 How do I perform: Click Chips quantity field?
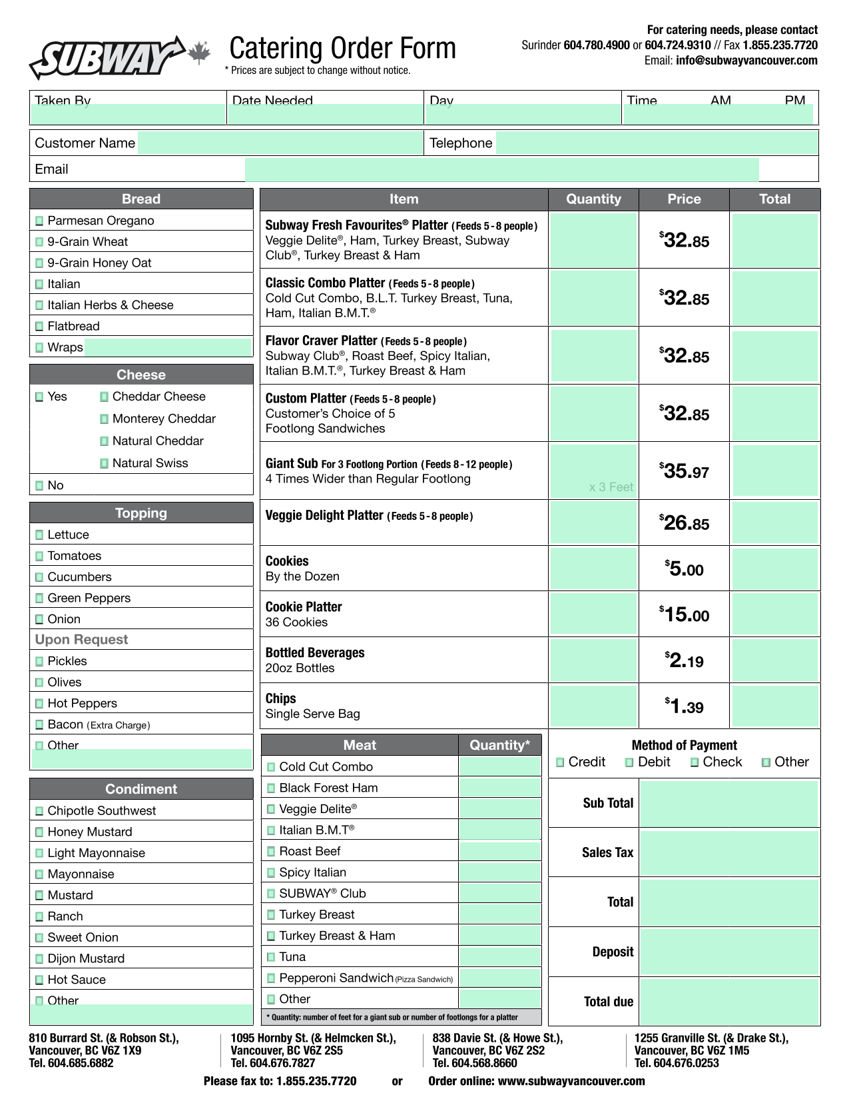tap(593, 706)
